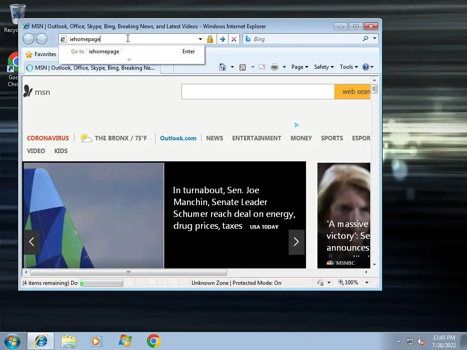Open Windows Explorer from taskbar
467x350 pixels.
(x=69, y=341)
